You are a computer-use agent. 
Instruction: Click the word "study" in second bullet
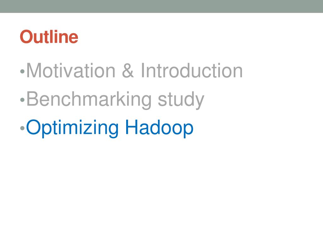coord(181,100)
